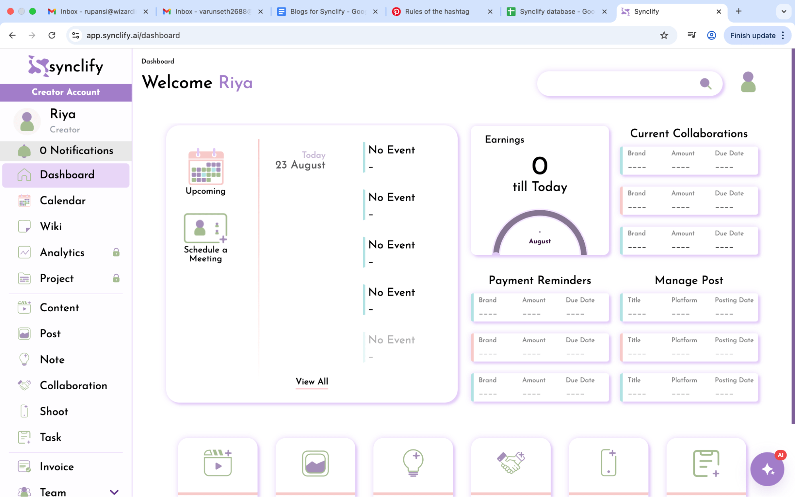Click the View All link under events
795x497 pixels.
pos(311,382)
